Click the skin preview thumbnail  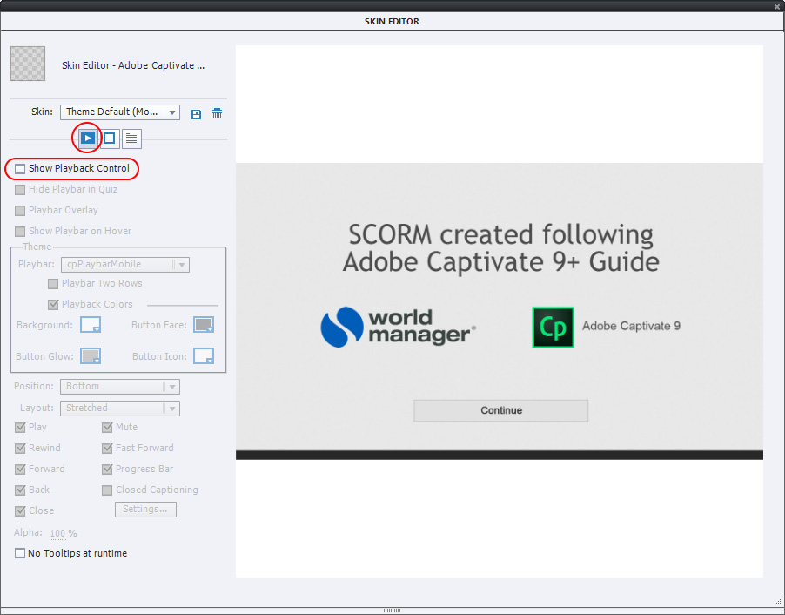(28, 64)
